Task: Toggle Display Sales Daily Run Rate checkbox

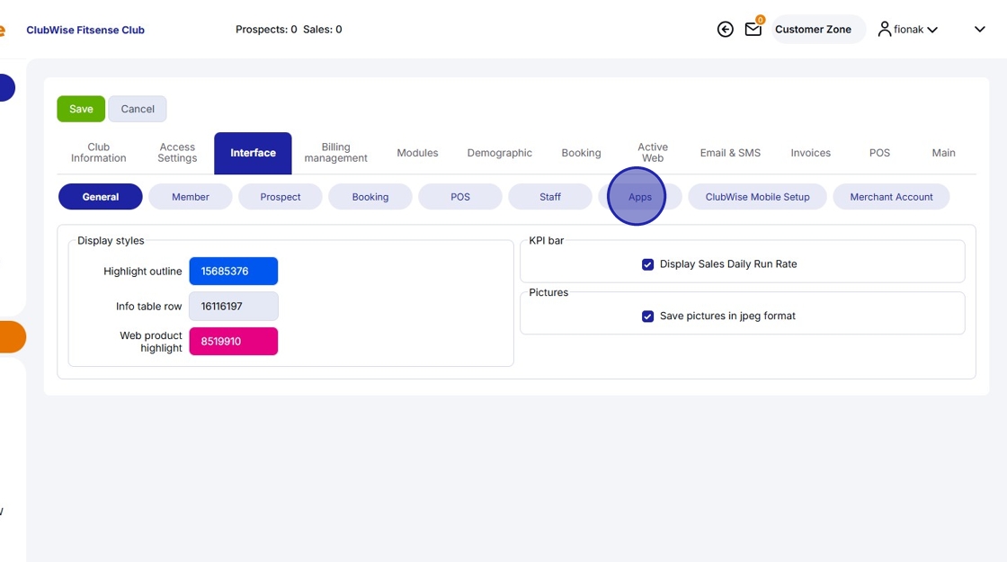Action: coord(647,264)
